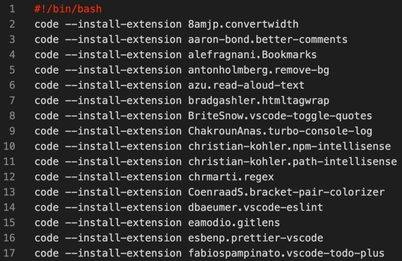This screenshot has height=261, width=402.
Task: Click ChakrounAnas.turbo-console-log on line 9
Action: tap(280, 132)
